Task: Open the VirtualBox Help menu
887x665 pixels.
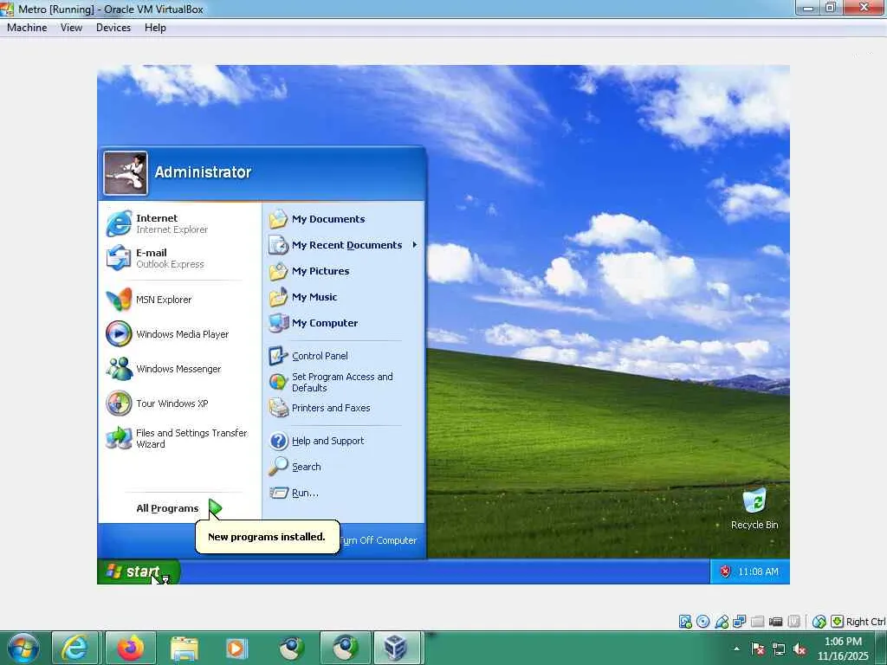Action: point(155,28)
